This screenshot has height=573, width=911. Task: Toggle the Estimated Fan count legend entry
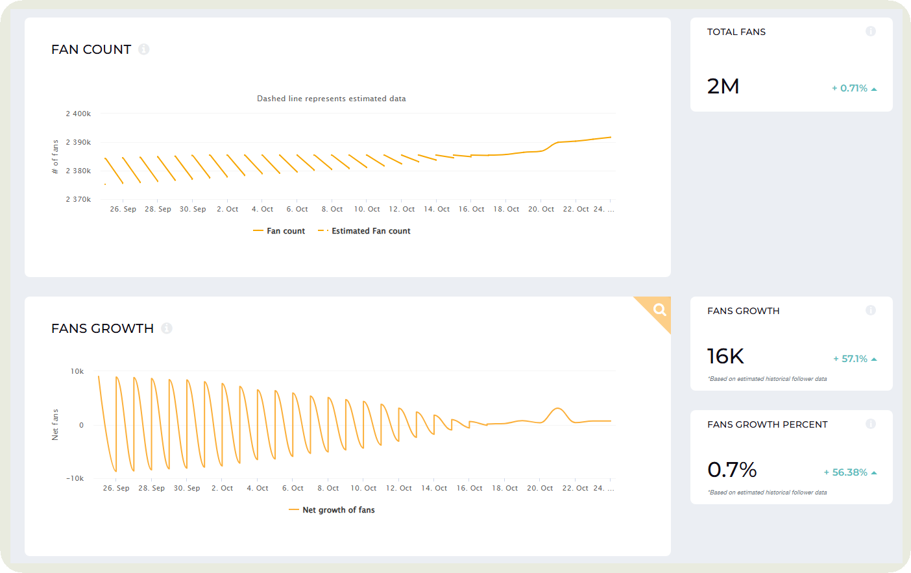pos(364,230)
